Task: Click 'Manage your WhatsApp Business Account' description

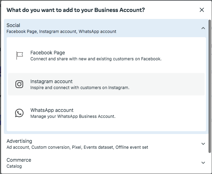Action: tap(73, 116)
